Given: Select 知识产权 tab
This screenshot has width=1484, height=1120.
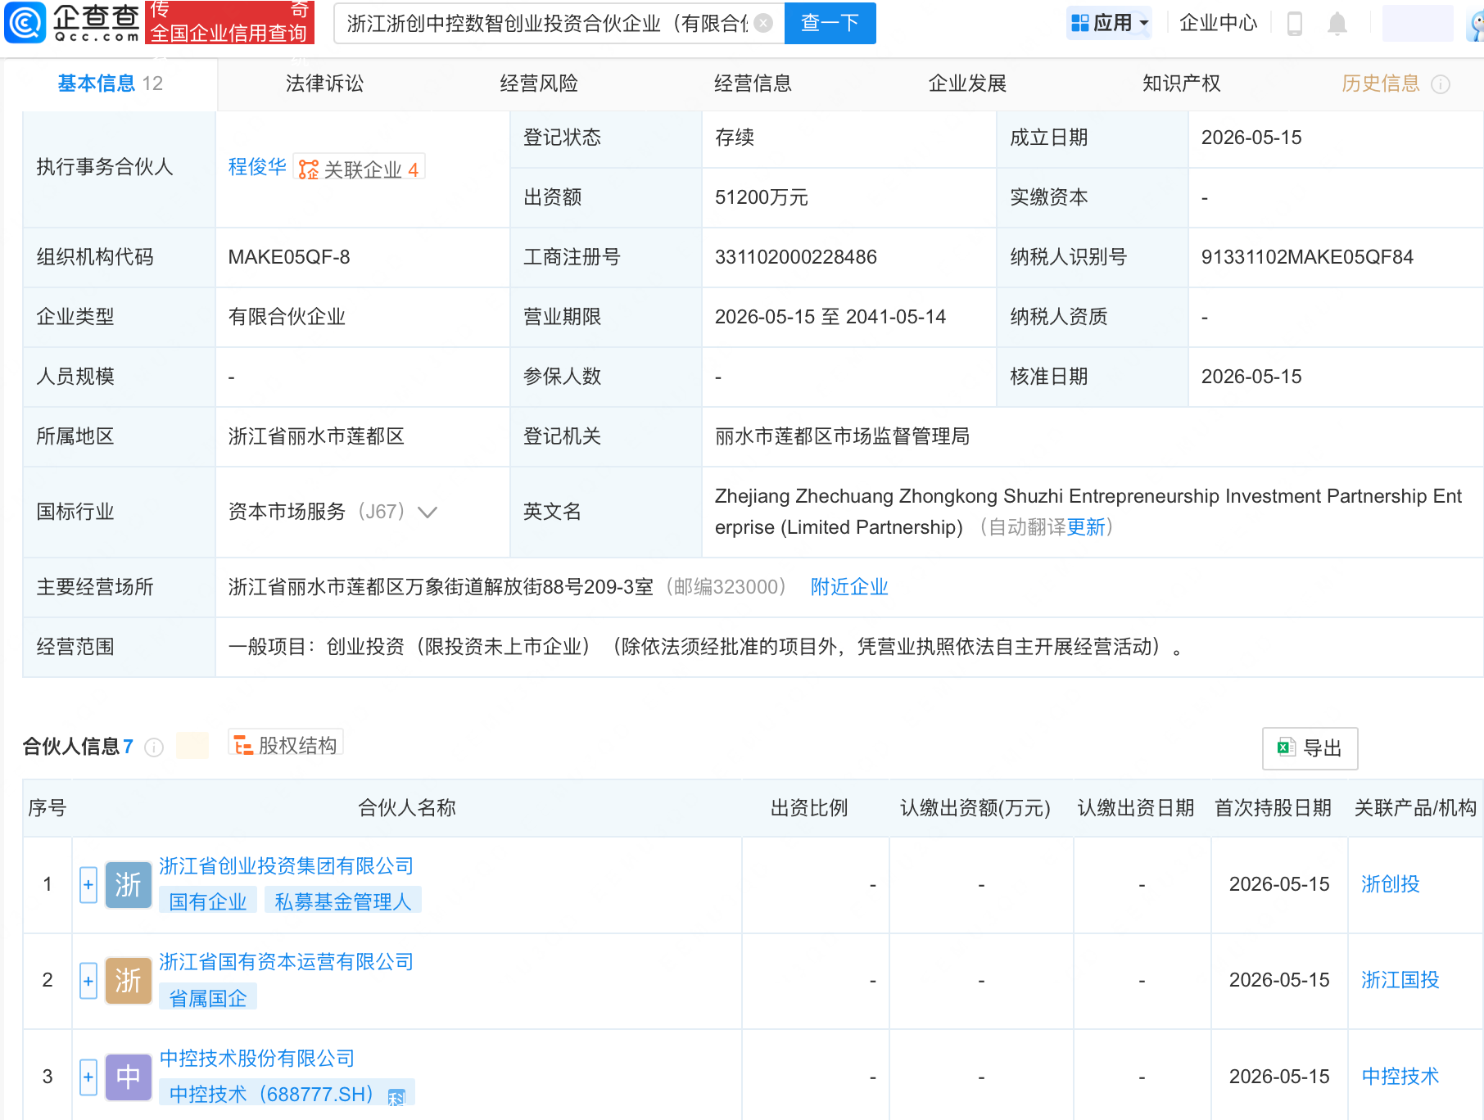Looking at the screenshot, I should pyautogui.click(x=1182, y=84).
